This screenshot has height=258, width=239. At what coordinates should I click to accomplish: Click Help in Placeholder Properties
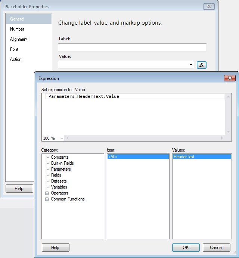point(19,189)
